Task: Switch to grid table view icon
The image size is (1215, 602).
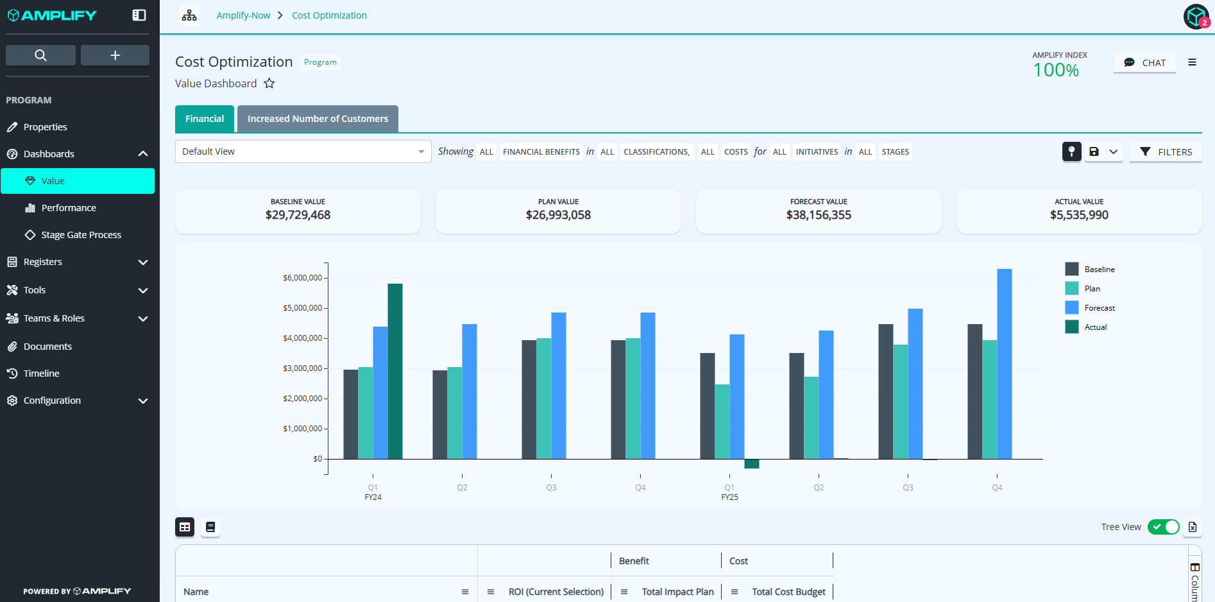Action: coord(185,527)
